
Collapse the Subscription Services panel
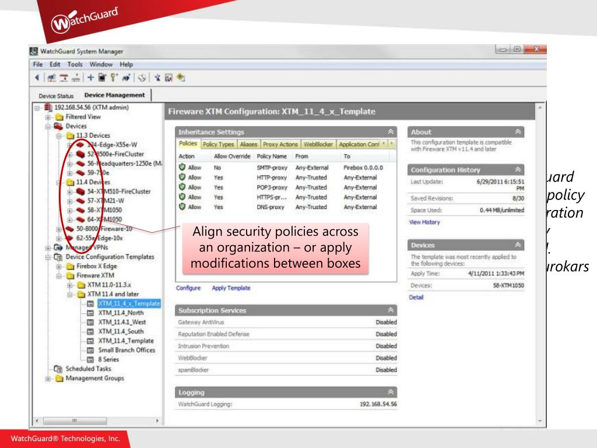(391, 310)
